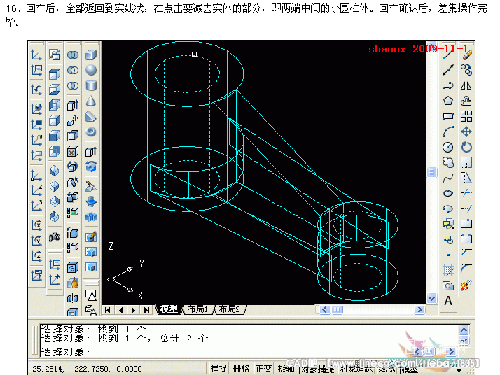Viewport: 500px width, 375px height.
Task: Click the horizontal scrollbar thumb
Action: coord(337,309)
